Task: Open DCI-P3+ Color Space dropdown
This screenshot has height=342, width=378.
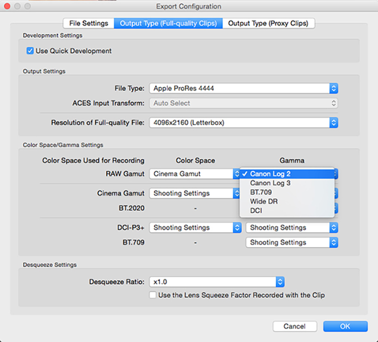Action: (x=196, y=228)
